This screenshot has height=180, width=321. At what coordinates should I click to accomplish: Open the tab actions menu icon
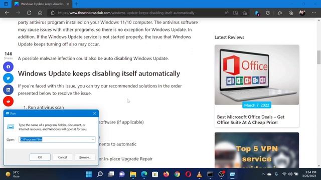(x=6, y=4)
